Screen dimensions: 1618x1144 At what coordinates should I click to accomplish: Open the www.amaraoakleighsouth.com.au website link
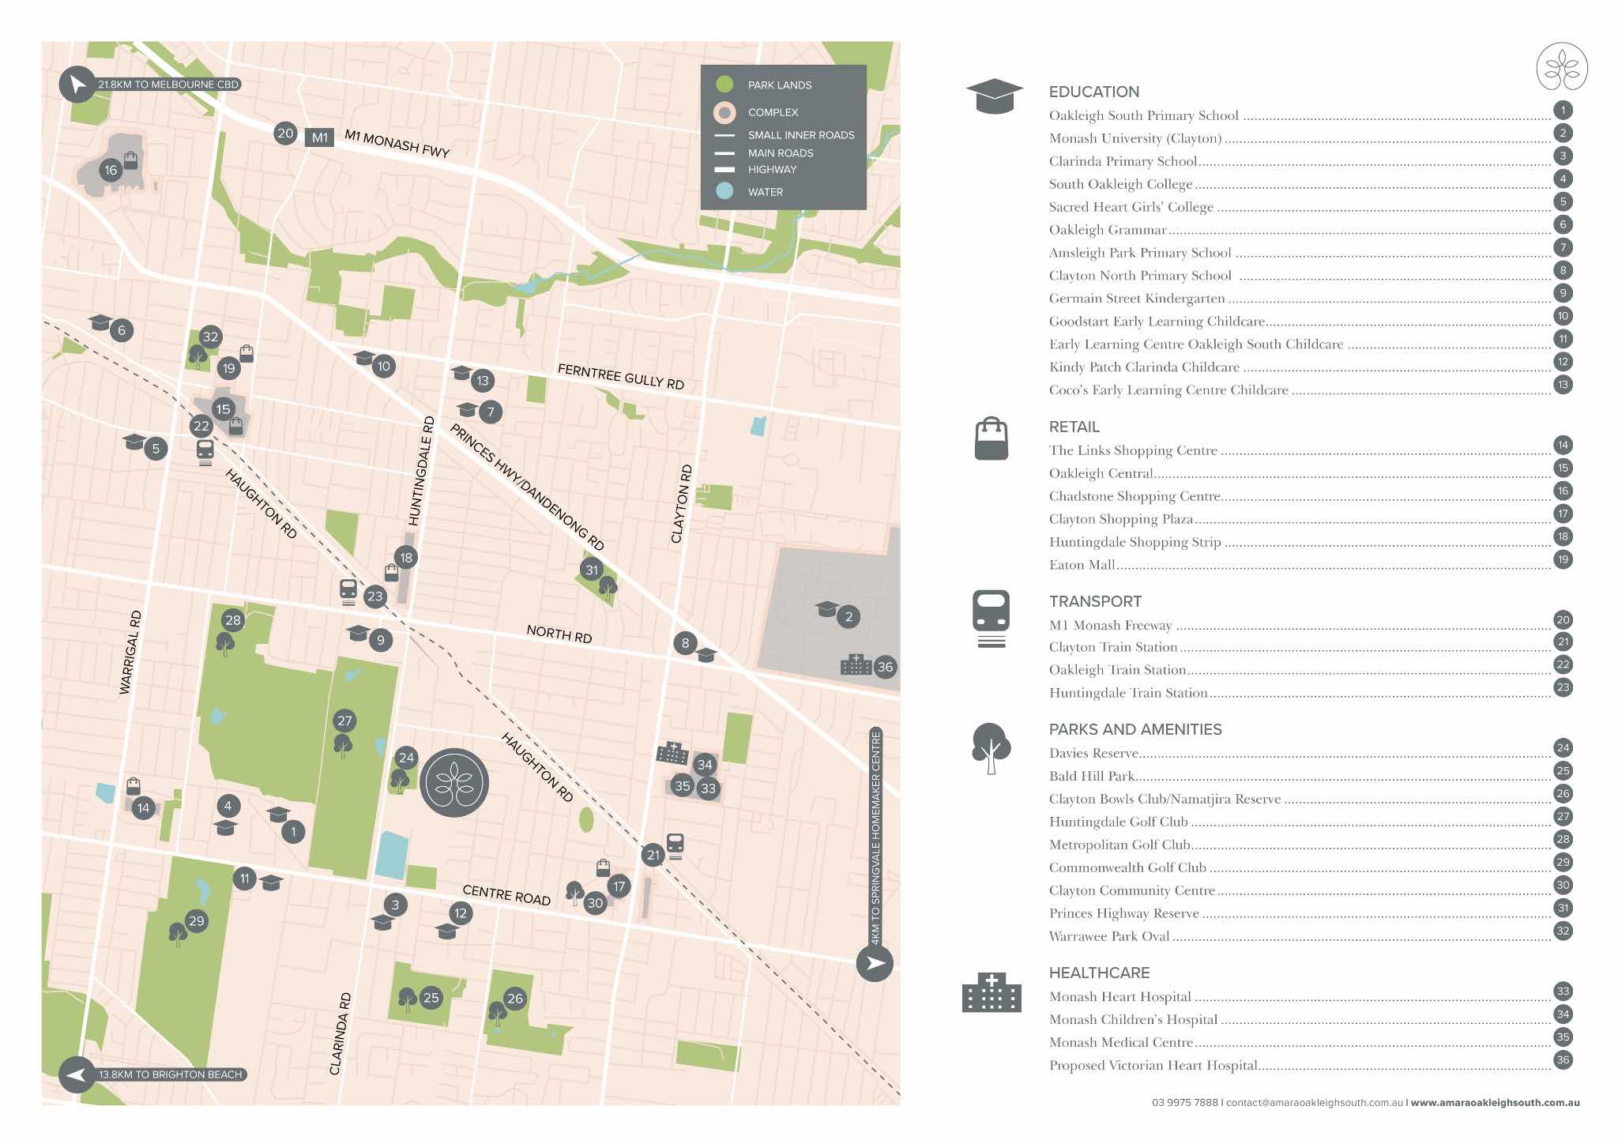1495,1102
